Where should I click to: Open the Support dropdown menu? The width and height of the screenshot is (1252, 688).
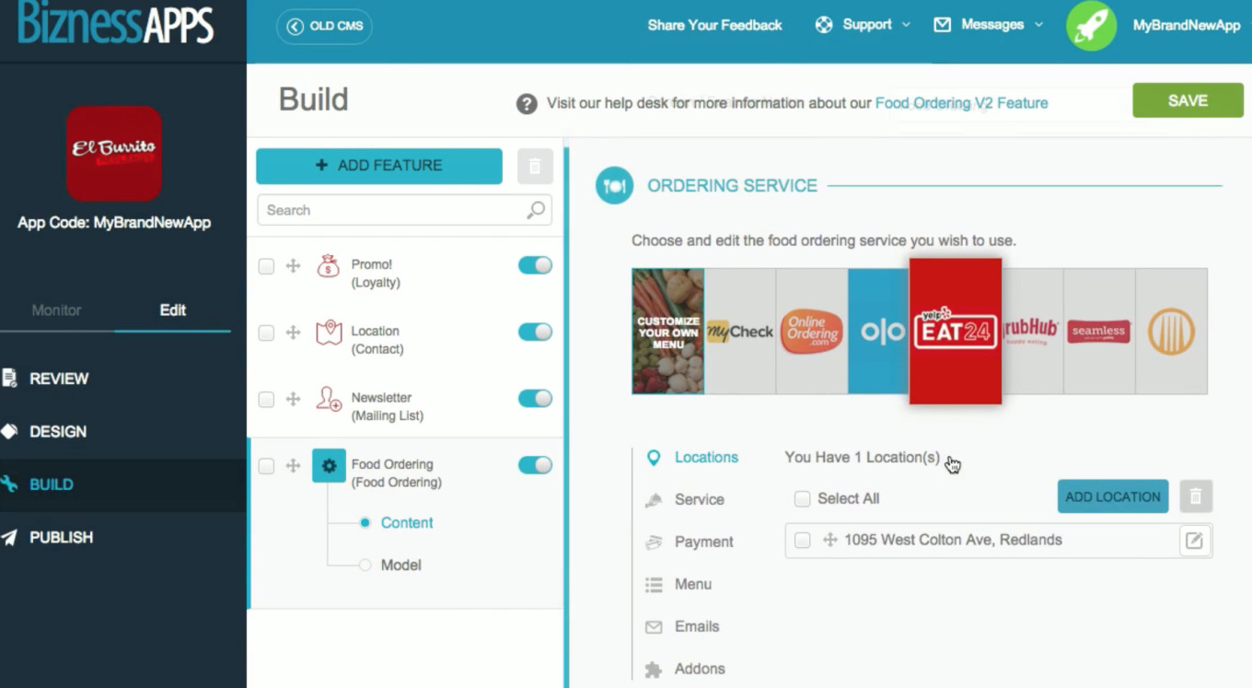pyautogui.click(x=863, y=25)
